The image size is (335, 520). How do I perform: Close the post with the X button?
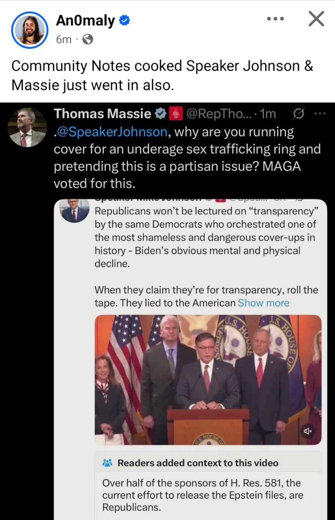click(316, 19)
